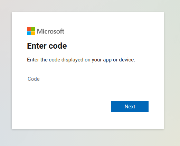Image resolution: width=180 pixels, height=146 pixels.
Task: Click the Microsoft wordmark text
Action: pos(50,31)
